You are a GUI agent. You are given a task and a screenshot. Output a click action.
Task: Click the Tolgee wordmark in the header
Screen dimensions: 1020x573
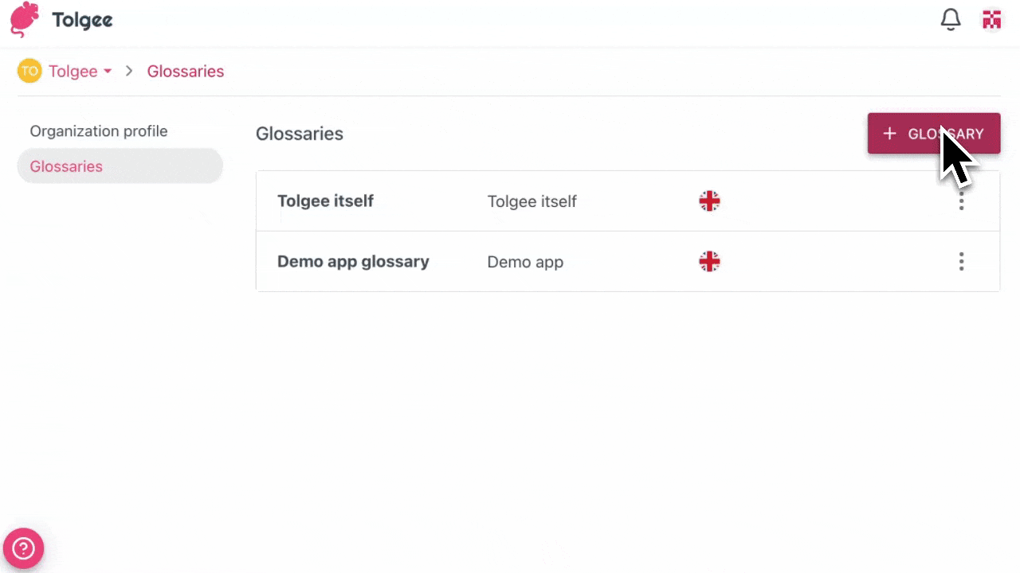[x=82, y=19]
